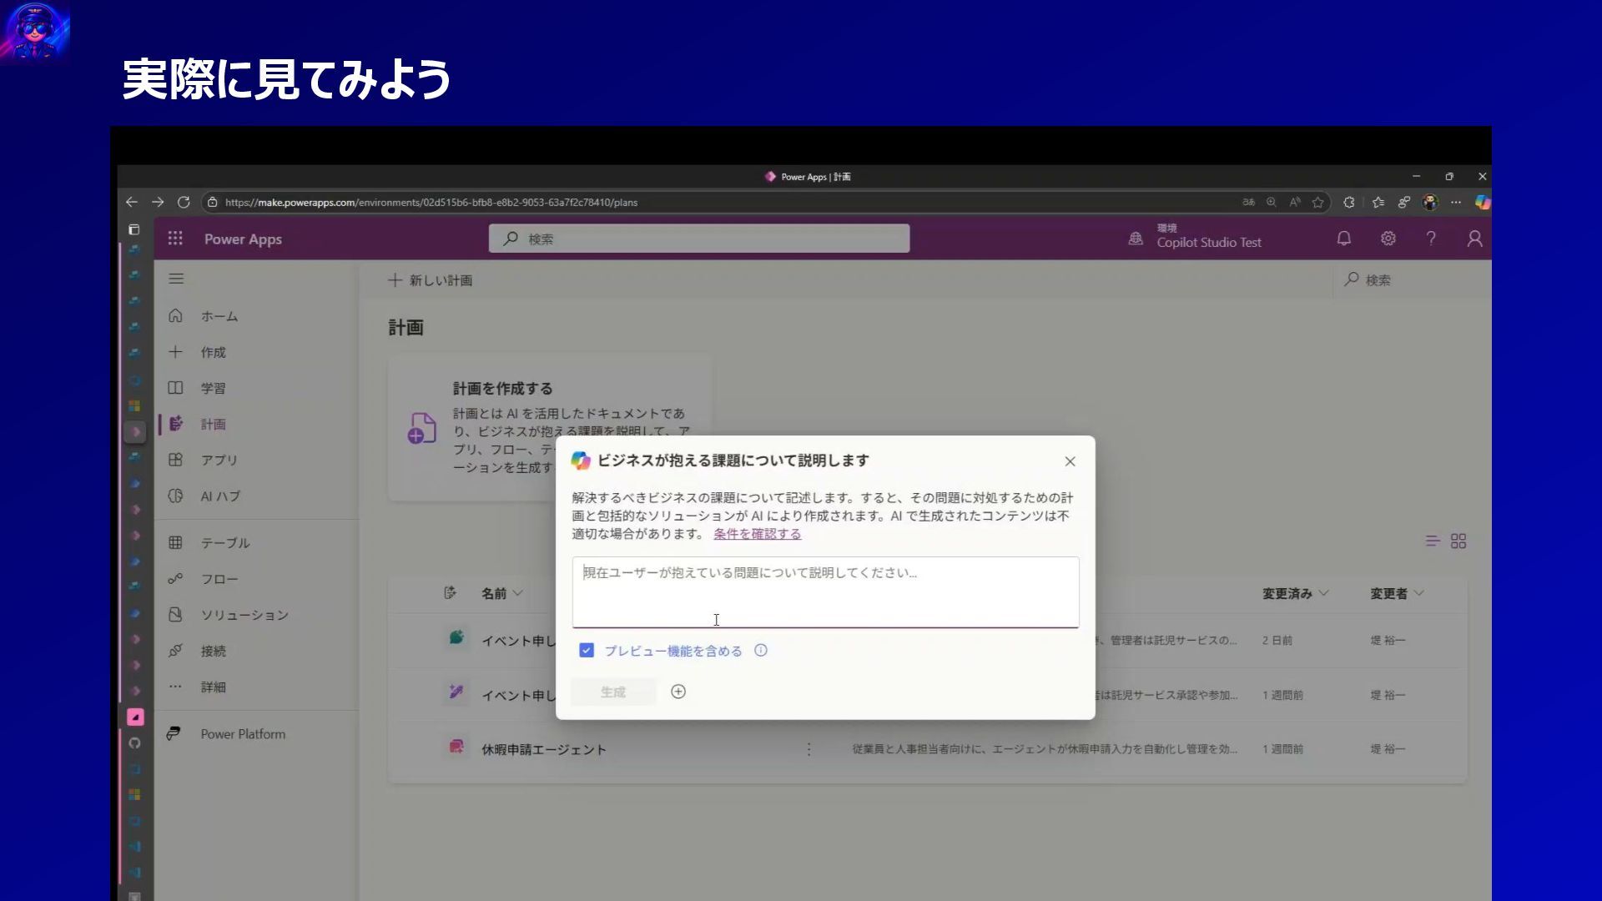Click the browser forward arrow
Image resolution: width=1602 pixels, height=901 pixels.
click(x=158, y=202)
